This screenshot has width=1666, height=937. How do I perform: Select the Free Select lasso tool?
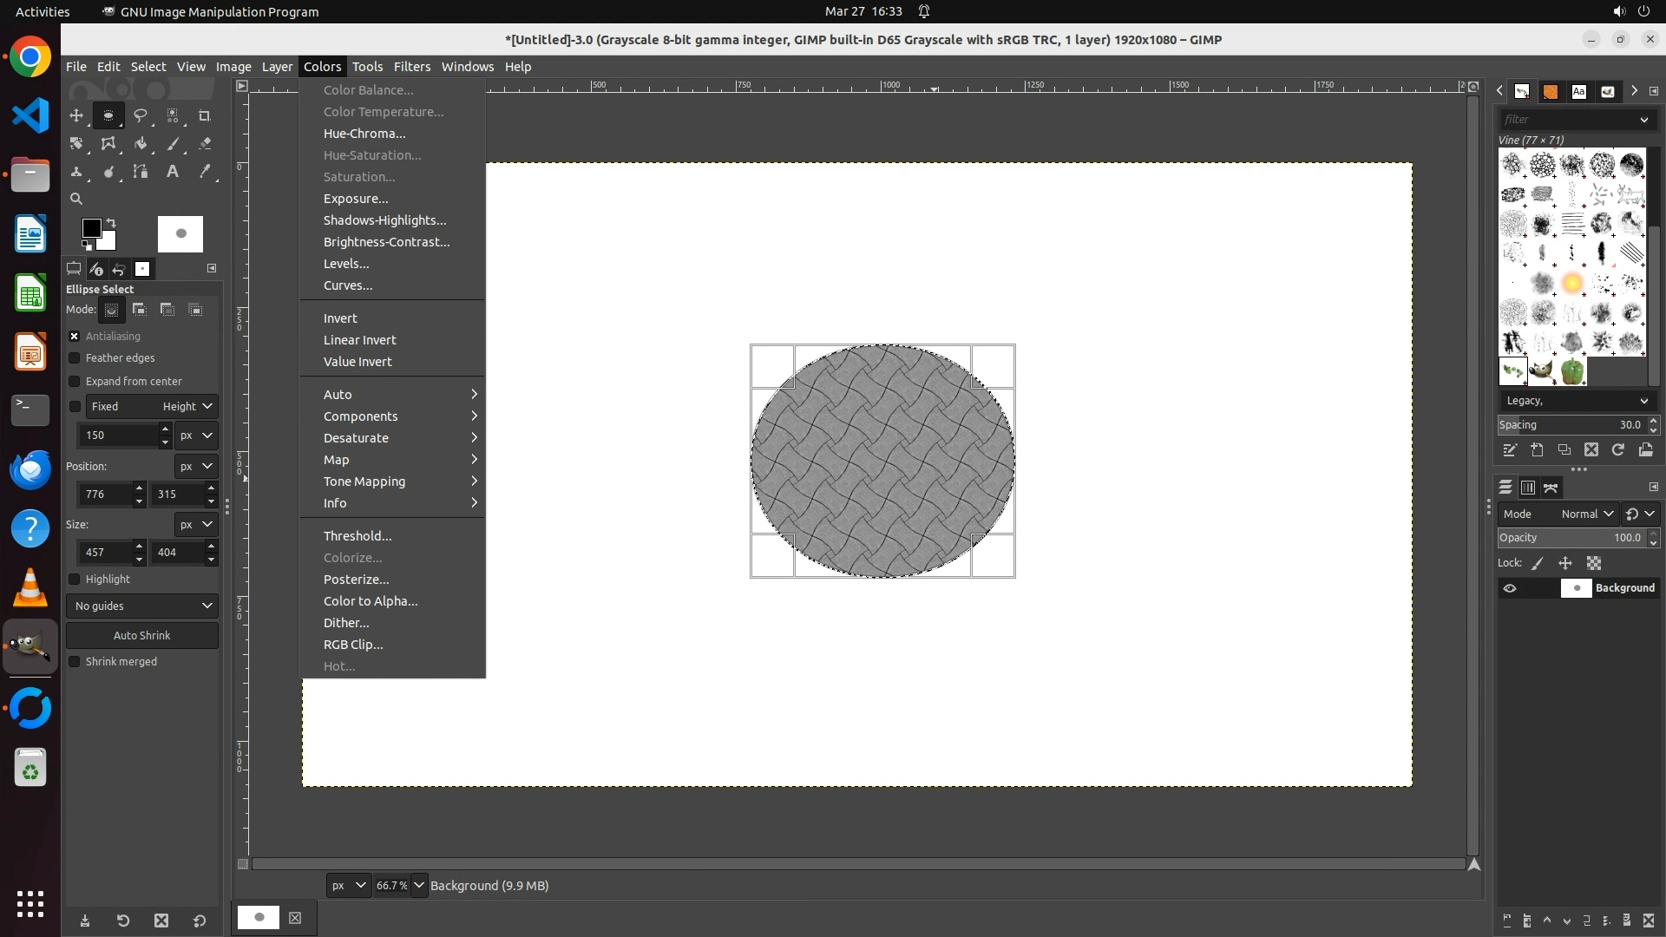point(141,115)
